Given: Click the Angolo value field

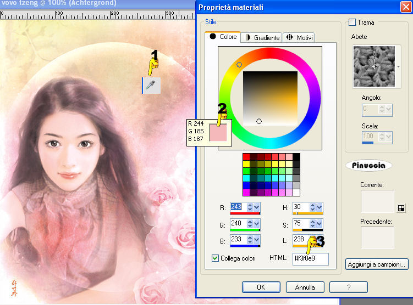Looking at the screenshot, I should (370, 109).
